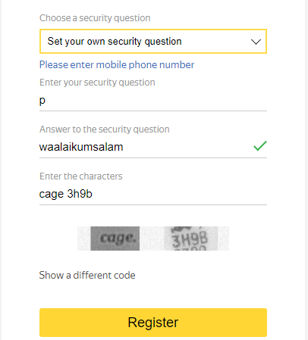Click the 'Enter your security question' label
Screen dimensions: 308x340
click(x=97, y=83)
